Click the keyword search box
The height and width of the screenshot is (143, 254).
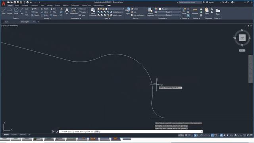pos(190,2)
